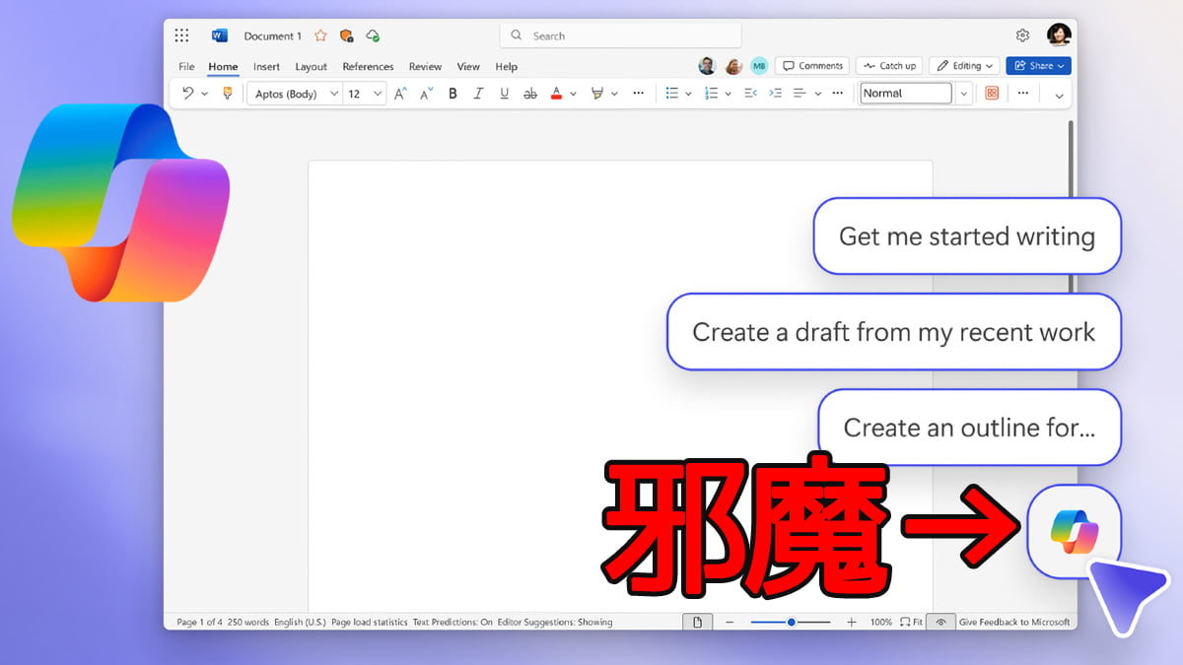The image size is (1183, 665).
Task: Apply bulleted list
Action: point(672,94)
